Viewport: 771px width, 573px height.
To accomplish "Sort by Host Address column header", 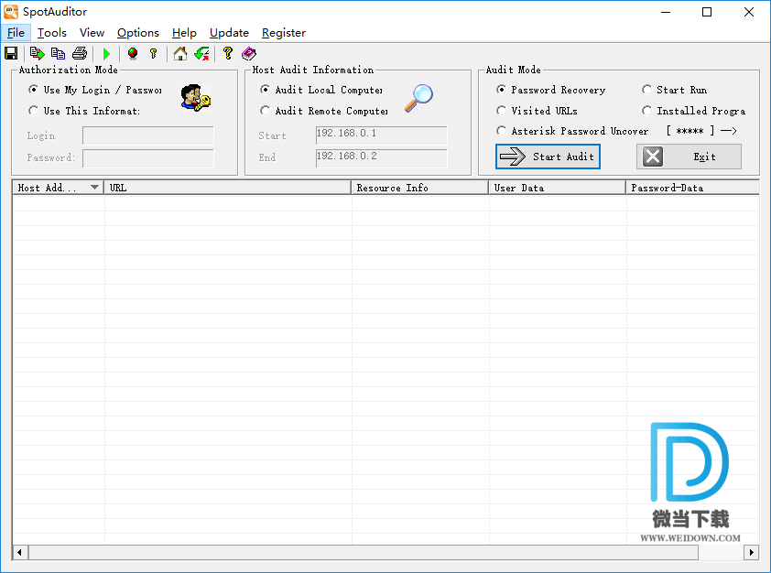I will [58, 188].
